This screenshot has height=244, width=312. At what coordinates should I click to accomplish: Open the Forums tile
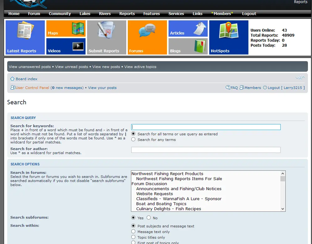(147, 37)
